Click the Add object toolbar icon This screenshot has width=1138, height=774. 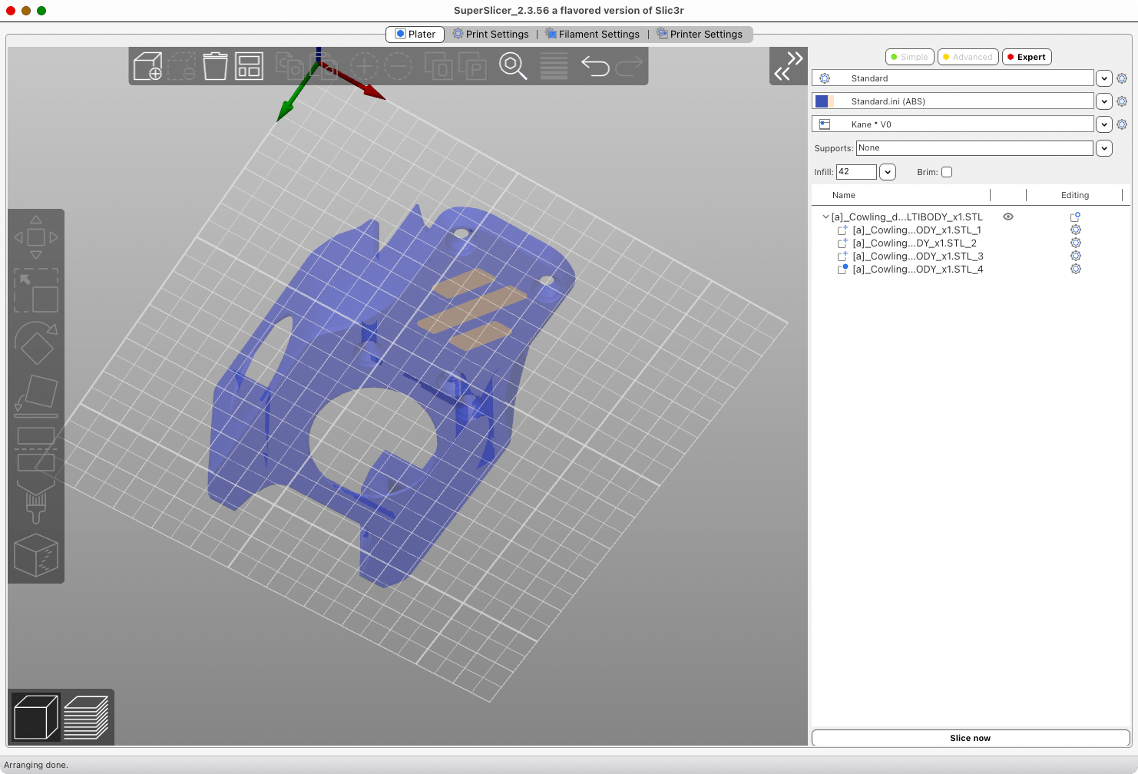[147, 67]
